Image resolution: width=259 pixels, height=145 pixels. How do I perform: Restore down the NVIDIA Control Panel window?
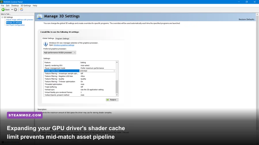[247, 2]
